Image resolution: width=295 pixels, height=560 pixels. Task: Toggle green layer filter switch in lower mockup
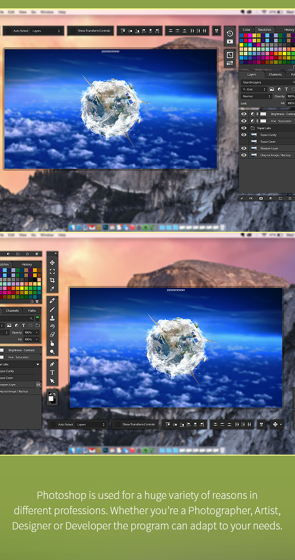pos(37,318)
